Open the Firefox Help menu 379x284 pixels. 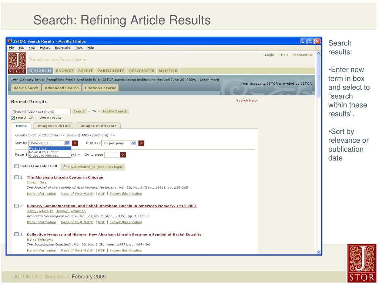click(x=91, y=48)
